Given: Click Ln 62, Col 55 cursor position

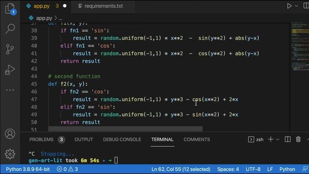Looking at the screenshot, I should (x=181, y=169).
